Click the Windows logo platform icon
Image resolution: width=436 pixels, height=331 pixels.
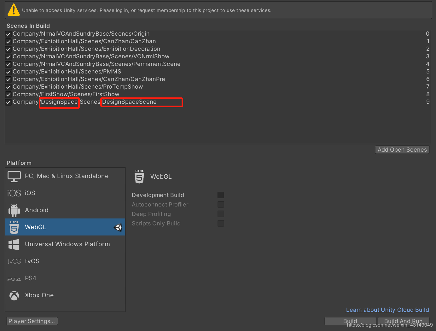click(x=14, y=244)
